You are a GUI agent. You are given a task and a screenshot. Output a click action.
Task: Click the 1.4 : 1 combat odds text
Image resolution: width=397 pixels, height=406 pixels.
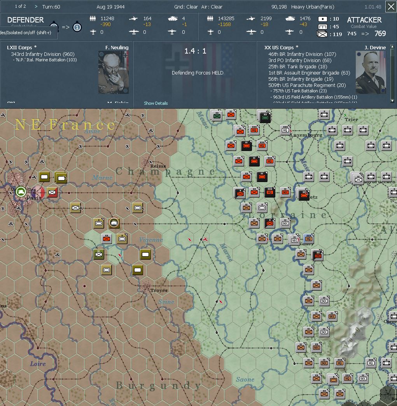click(x=195, y=51)
